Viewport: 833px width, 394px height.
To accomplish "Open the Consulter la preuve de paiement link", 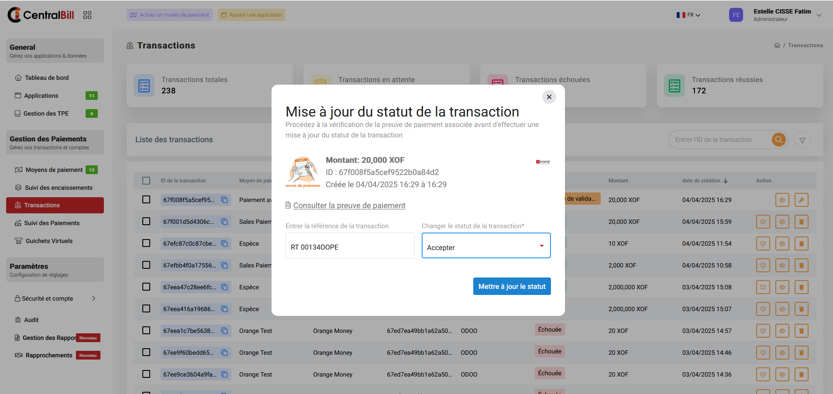I will (x=349, y=206).
